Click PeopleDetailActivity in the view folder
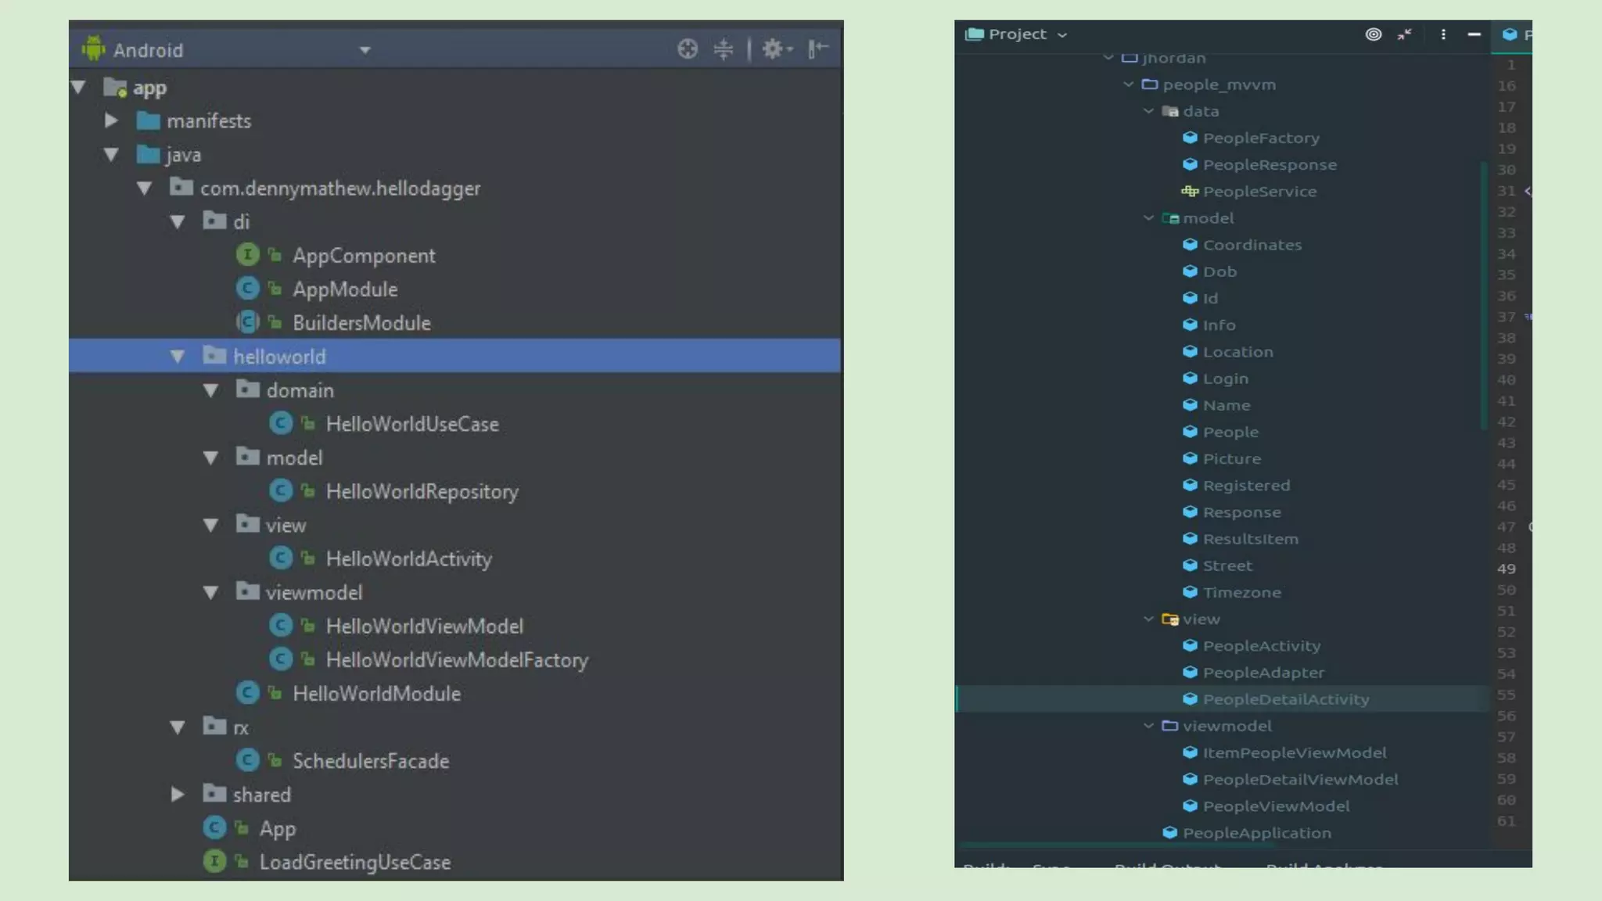This screenshot has height=901, width=1602. point(1285,699)
